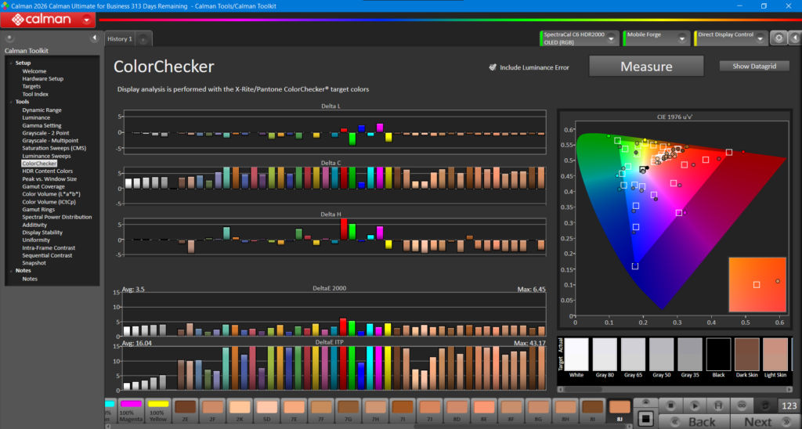
Task: Select the 8J highlighted patch
Action: coord(620,411)
